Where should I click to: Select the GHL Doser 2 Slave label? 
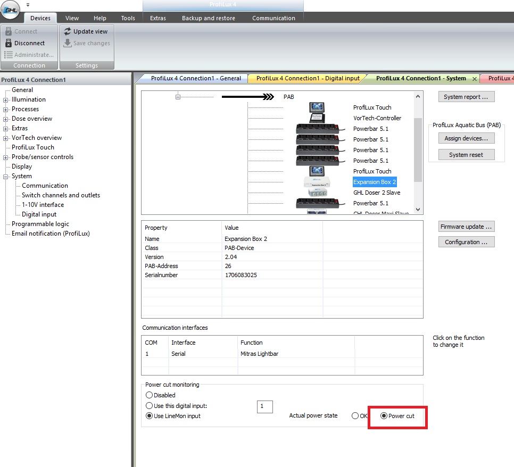tap(377, 193)
